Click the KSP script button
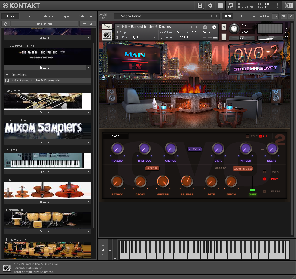 [275, 16]
